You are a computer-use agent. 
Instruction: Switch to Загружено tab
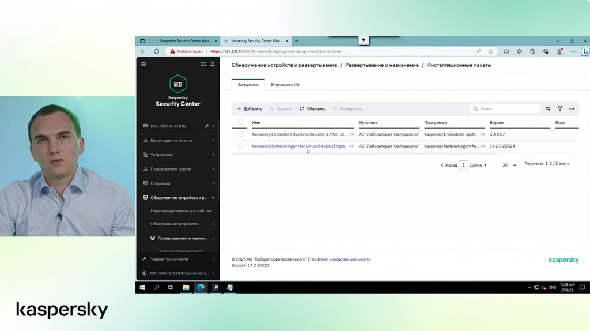click(248, 85)
